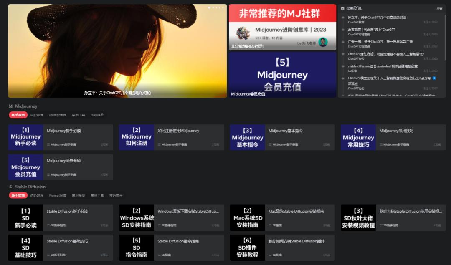
Task: Open the 【2】Midjourney 如何注册 thumbnail
Action: point(136,137)
